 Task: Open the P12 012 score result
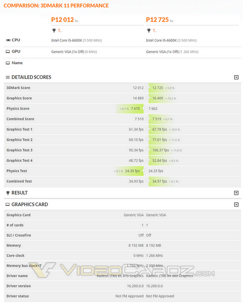(x=62, y=20)
